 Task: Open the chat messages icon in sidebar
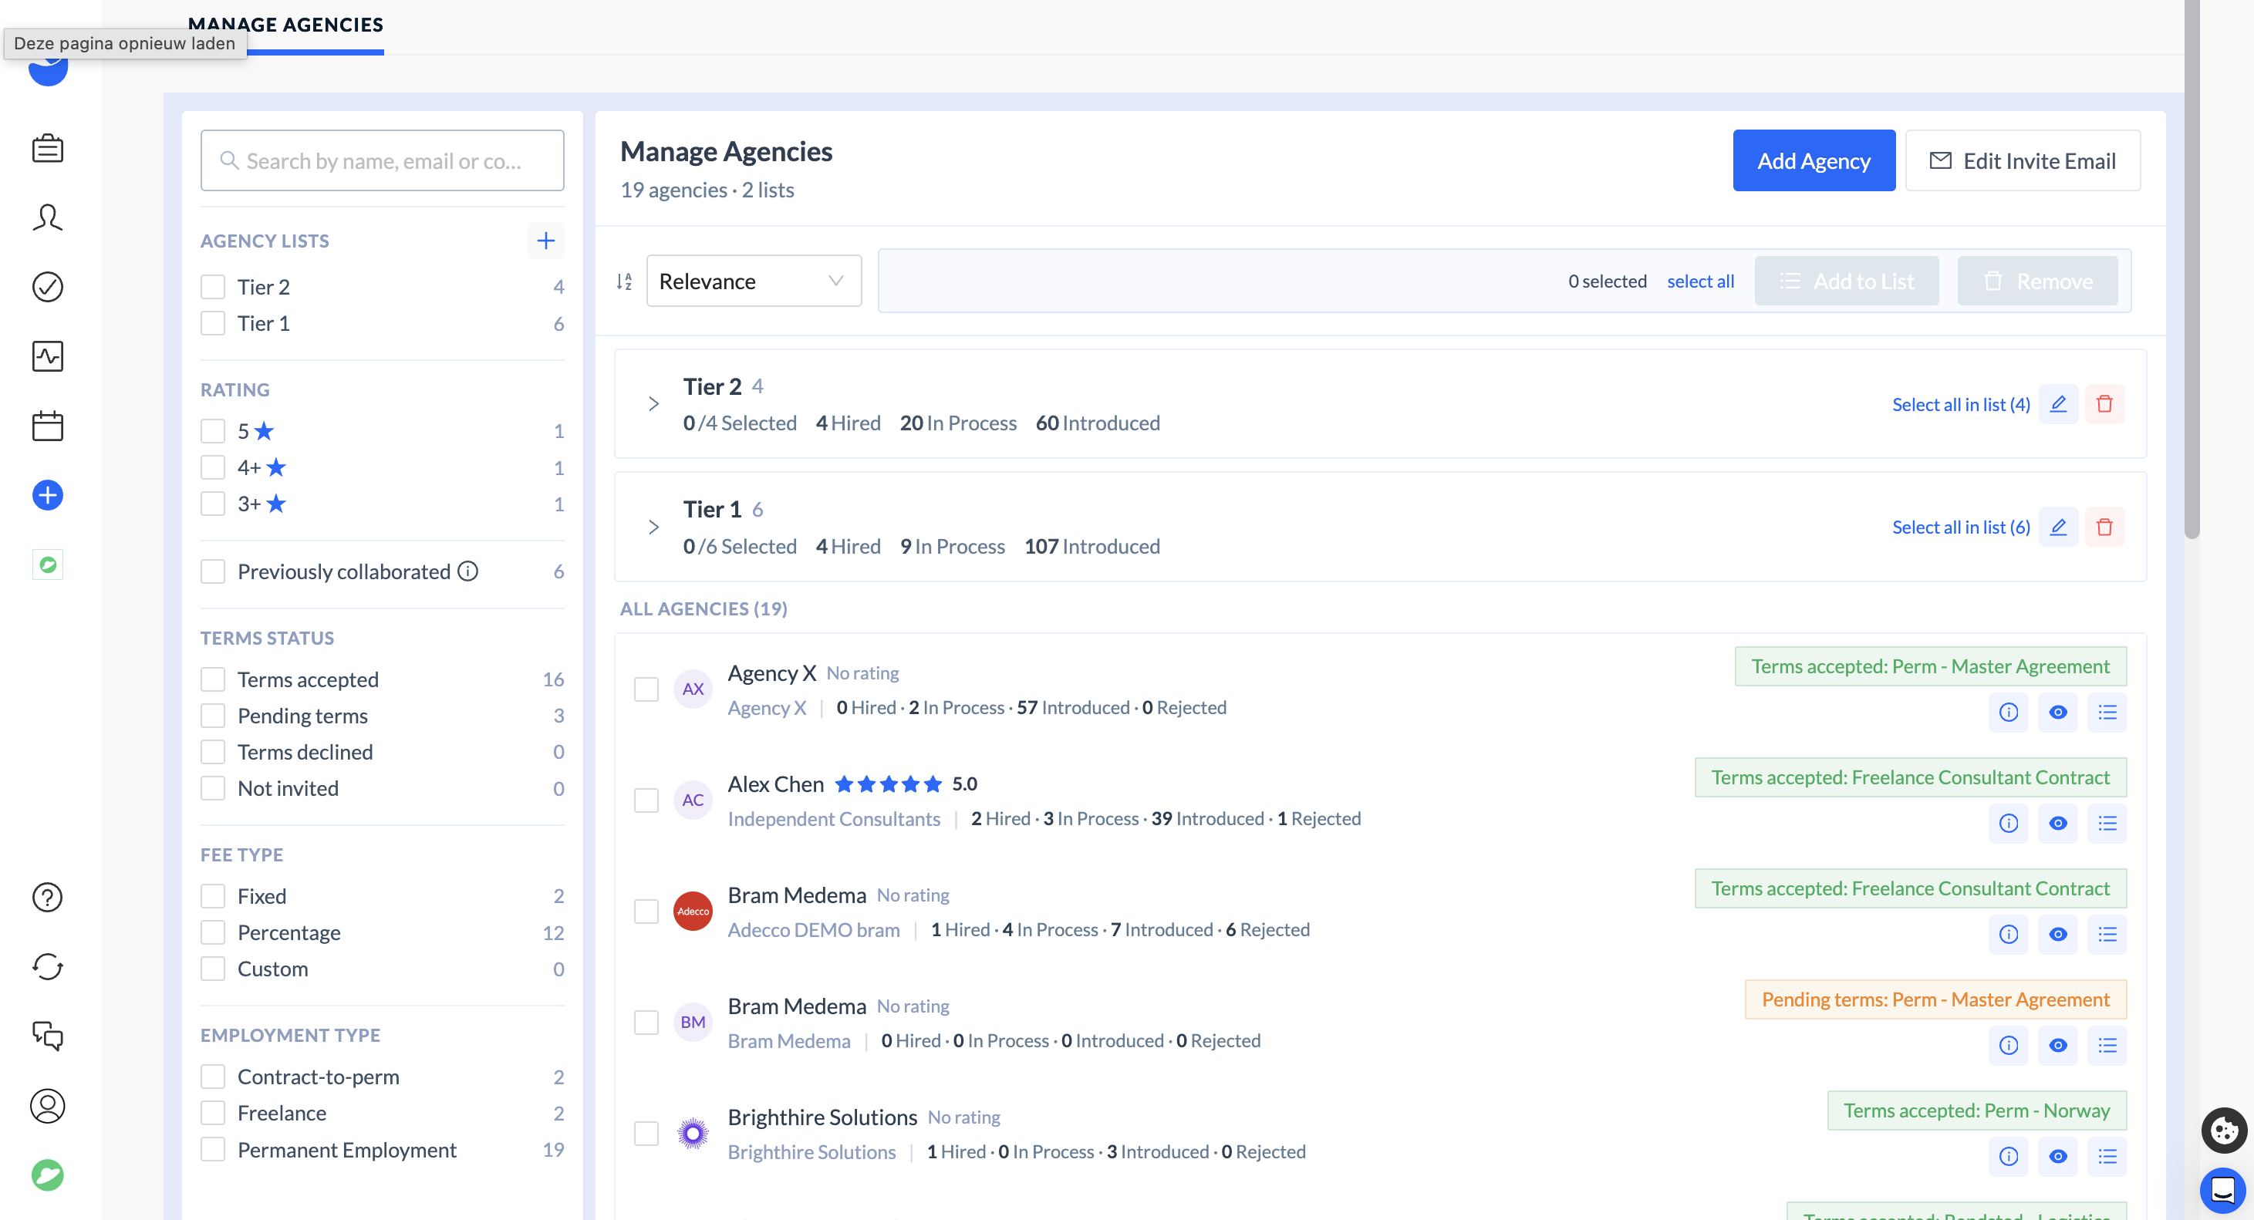pyautogui.click(x=47, y=1036)
